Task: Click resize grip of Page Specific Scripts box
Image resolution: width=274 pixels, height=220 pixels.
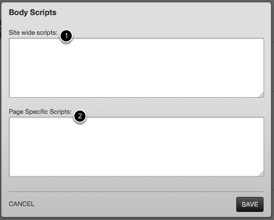Action: pos(261,174)
